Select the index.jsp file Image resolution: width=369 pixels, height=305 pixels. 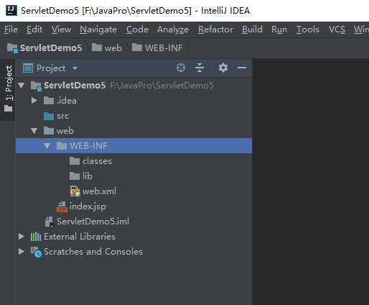click(x=134, y=206)
